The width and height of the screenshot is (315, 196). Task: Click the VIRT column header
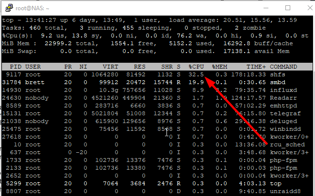111,67
